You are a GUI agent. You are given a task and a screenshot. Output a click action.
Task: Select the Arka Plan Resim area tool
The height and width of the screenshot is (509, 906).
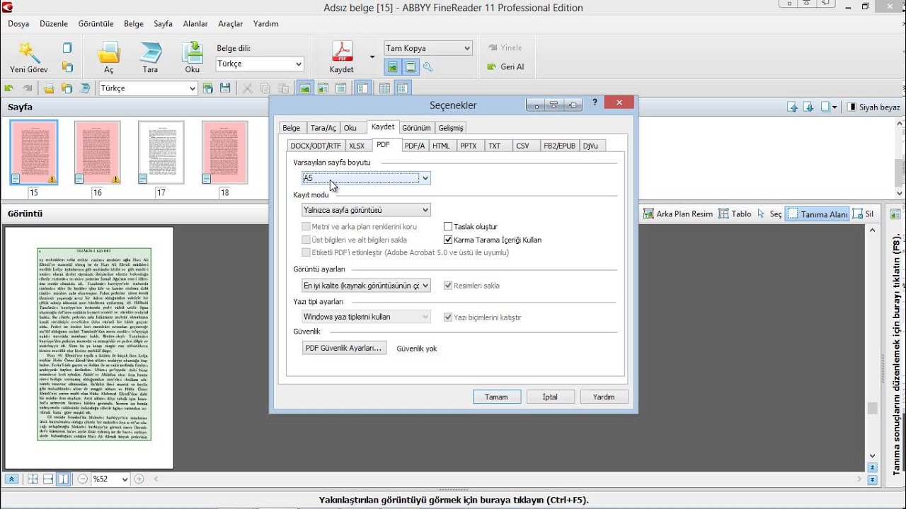(678, 213)
